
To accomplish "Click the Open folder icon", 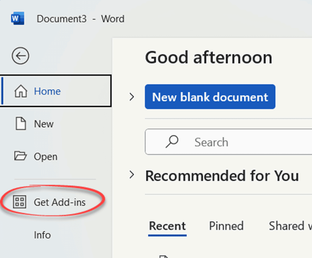I will (x=20, y=156).
